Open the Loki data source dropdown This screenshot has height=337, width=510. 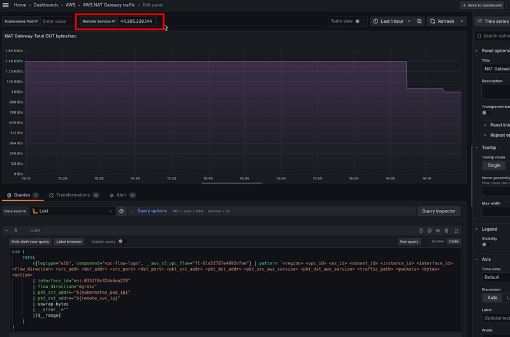[x=72, y=211]
